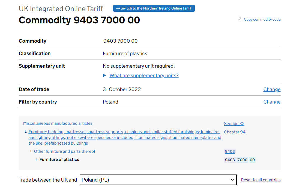Select the bold Furniture of plastics tree entry
The width and height of the screenshot is (308, 190).
click(x=59, y=160)
